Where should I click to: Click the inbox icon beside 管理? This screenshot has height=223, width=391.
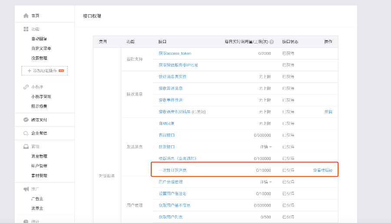click(26, 147)
